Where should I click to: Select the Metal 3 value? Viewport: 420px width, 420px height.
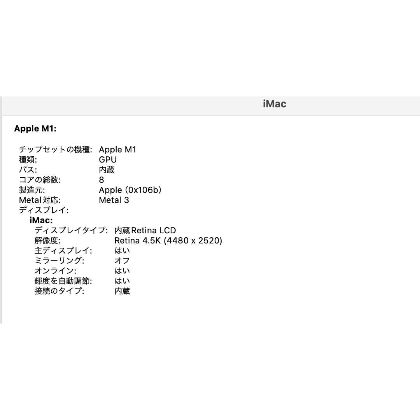pos(114,200)
